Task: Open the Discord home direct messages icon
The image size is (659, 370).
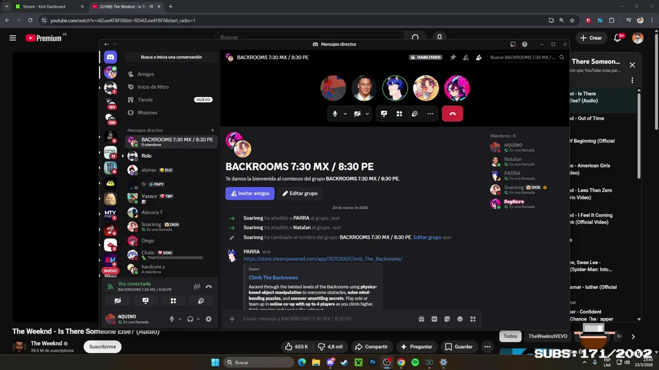Action: point(110,57)
